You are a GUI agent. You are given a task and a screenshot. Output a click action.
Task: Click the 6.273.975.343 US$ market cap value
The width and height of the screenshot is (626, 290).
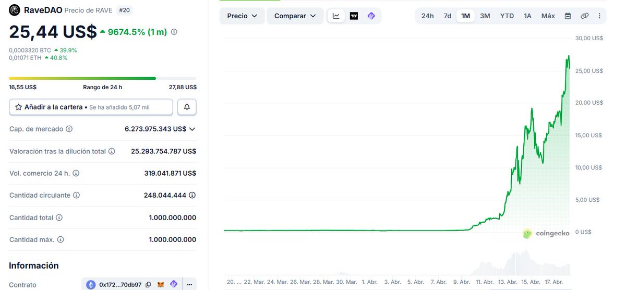155,129
